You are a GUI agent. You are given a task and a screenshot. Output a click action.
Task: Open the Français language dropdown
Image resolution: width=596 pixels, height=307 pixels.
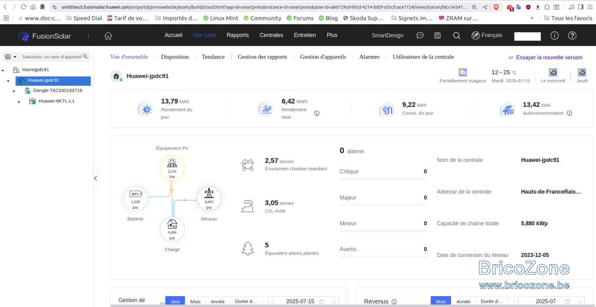click(487, 36)
